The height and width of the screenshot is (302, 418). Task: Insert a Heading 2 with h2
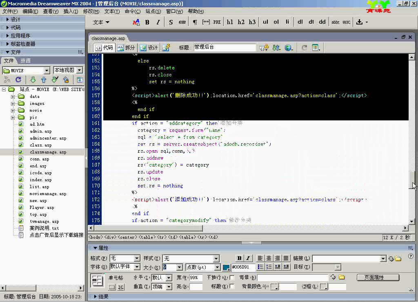(x=241, y=22)
